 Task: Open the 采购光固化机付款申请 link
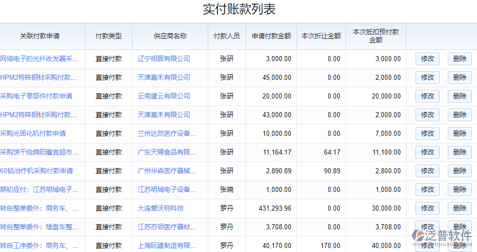33,133
